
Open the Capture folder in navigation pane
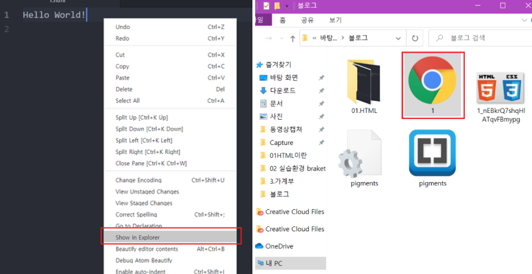281,143
